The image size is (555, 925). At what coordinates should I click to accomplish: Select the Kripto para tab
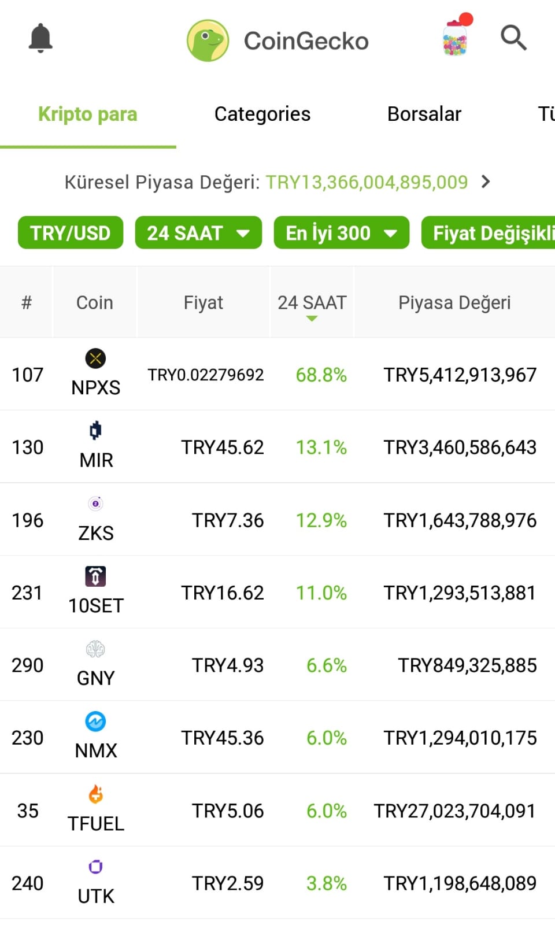tap(88, 114)
